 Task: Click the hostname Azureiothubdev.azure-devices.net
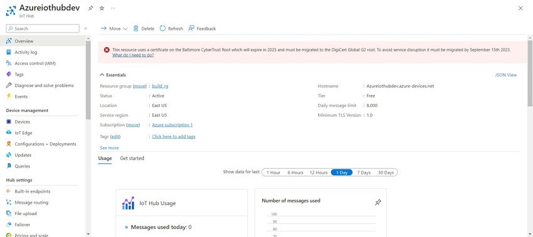[x=400, y=86]
